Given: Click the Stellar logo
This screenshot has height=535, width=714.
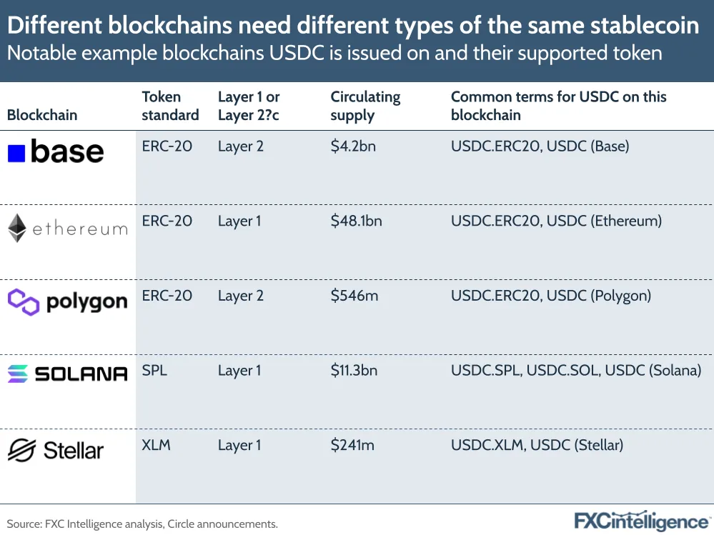Looking at the screenshot, I should (x=56, y=450).
